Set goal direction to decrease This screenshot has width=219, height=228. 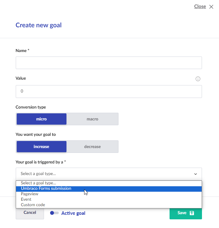tap(92, 147)
